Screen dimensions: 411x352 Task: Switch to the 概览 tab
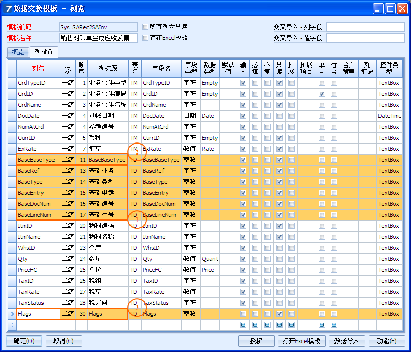18,52
